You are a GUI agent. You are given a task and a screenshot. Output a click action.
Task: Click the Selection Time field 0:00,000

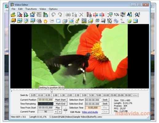point(93,108)
